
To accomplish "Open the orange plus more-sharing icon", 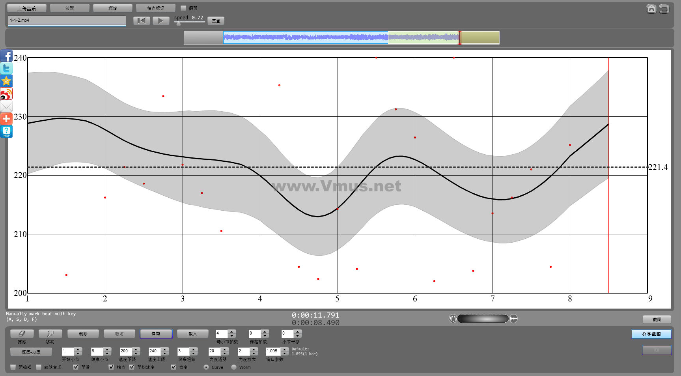I will pos(6,119).
